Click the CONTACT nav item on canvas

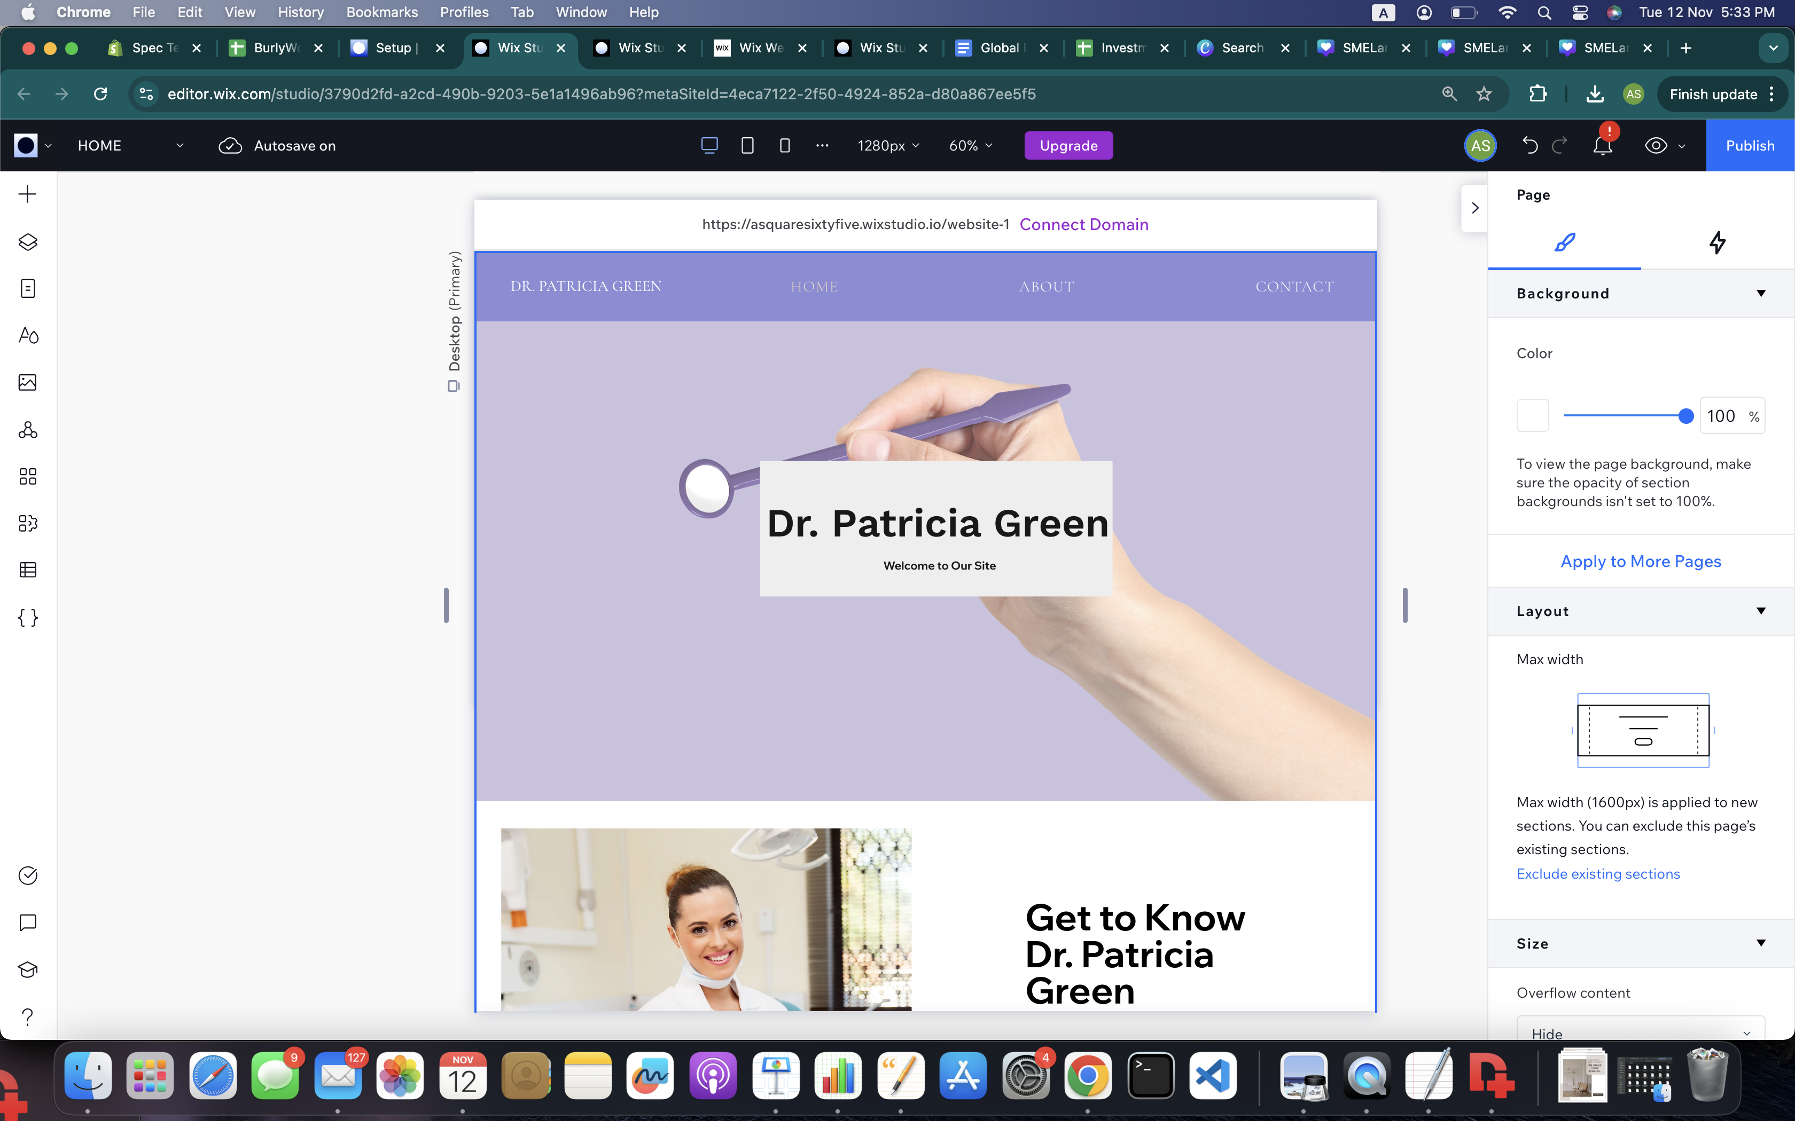point(1294,286)
